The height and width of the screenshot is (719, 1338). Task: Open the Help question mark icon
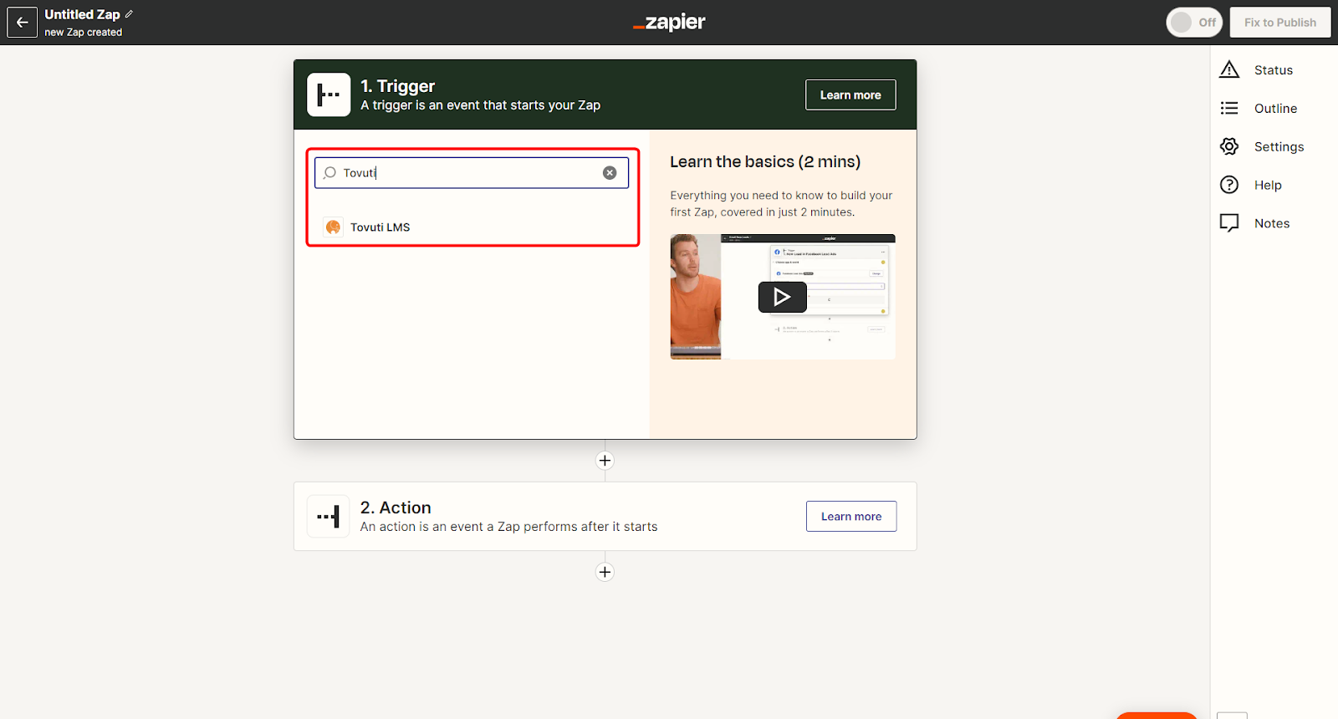(1229, 185)
